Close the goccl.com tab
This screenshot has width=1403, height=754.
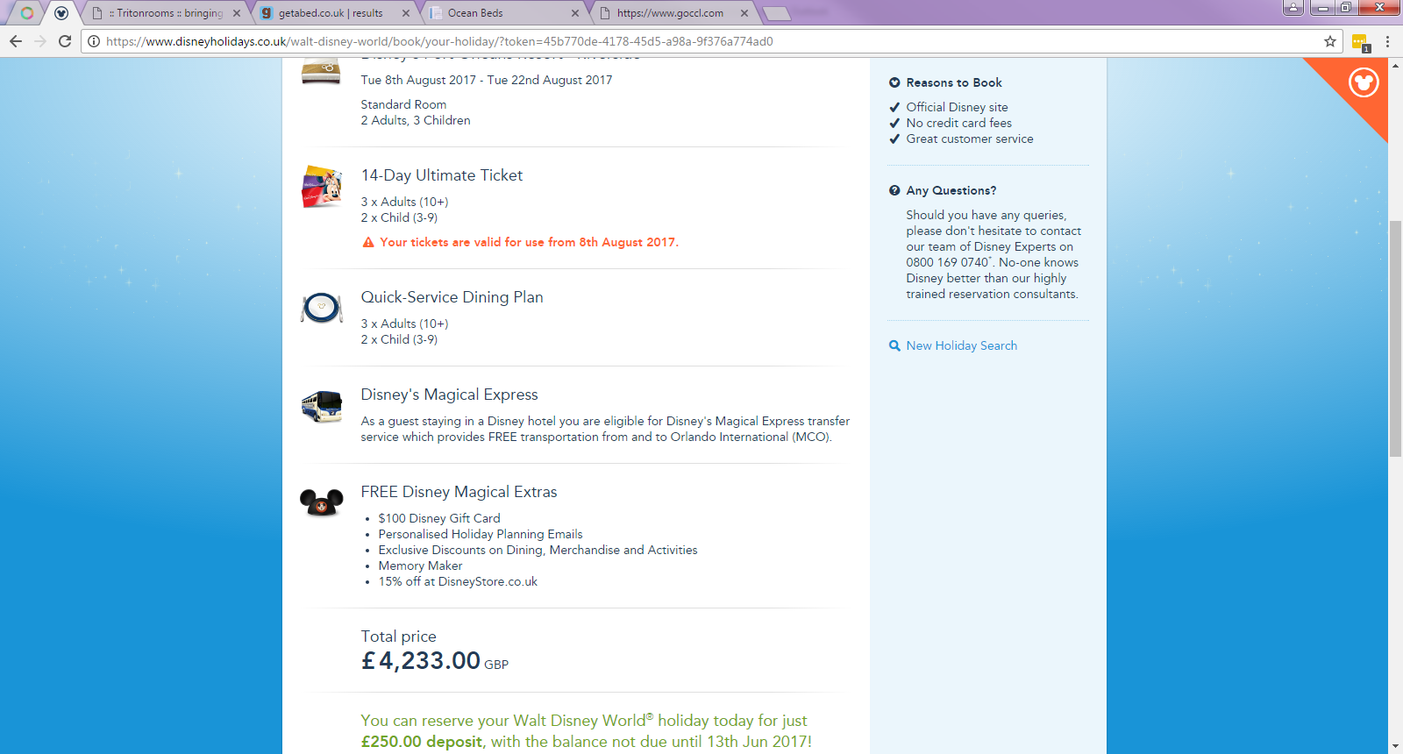coord(744,13)
